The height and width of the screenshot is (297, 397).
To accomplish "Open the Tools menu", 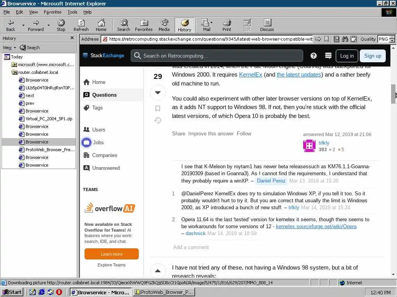I will tap(72, 12).
